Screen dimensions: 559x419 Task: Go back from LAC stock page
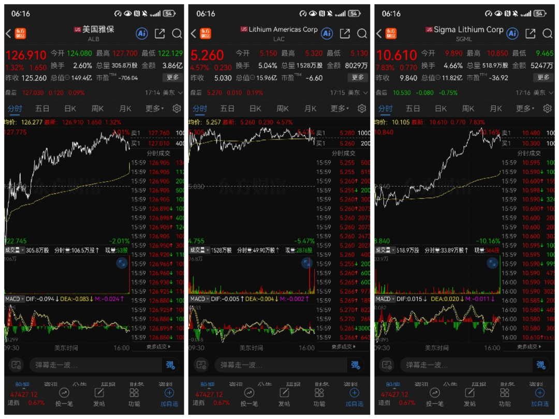(x=193, y=34)
